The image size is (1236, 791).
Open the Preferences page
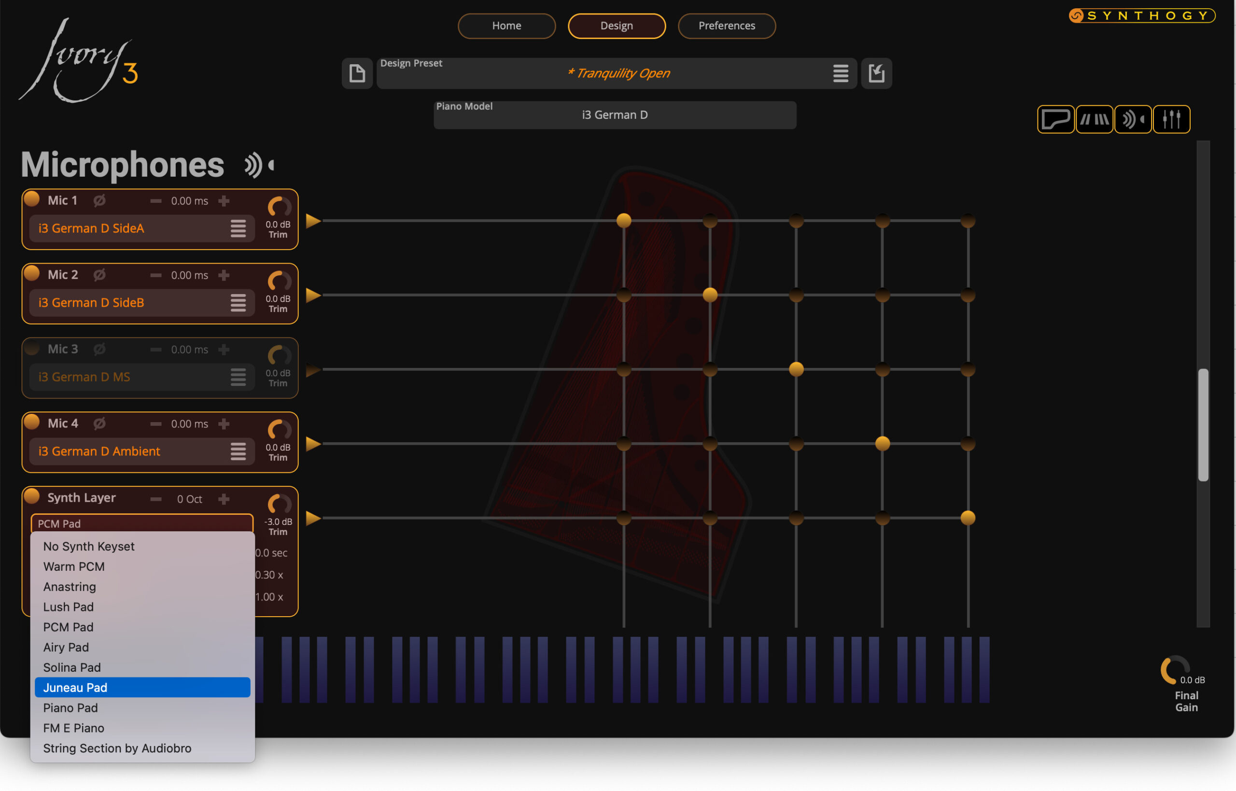(x=727, y=26)
